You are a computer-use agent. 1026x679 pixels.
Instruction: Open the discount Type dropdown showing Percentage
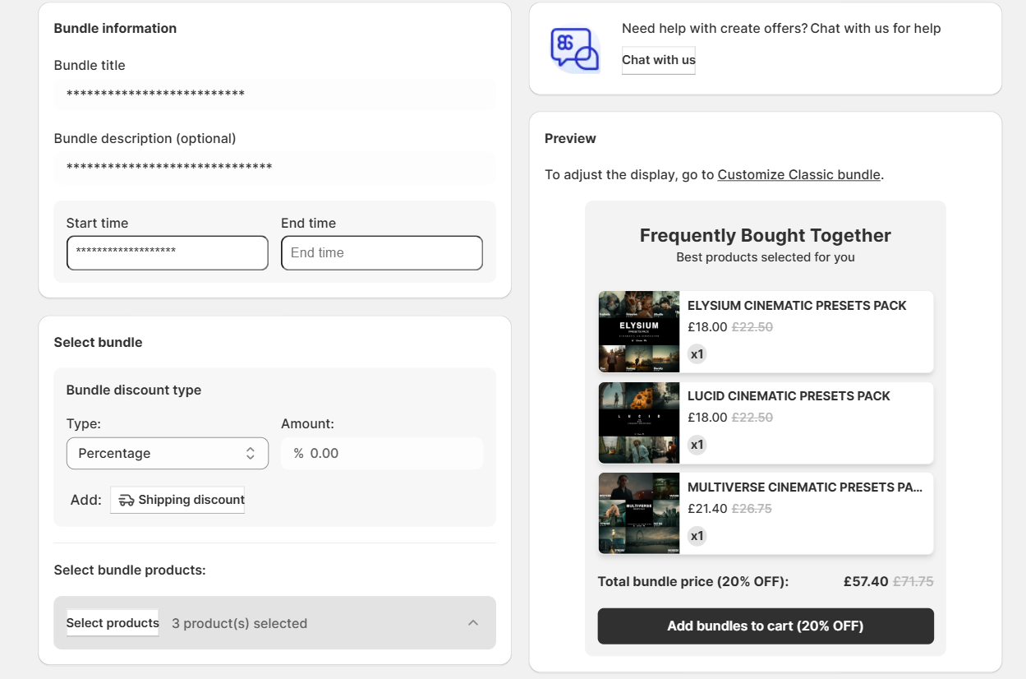pyautogui.click(x=168, y=453)
